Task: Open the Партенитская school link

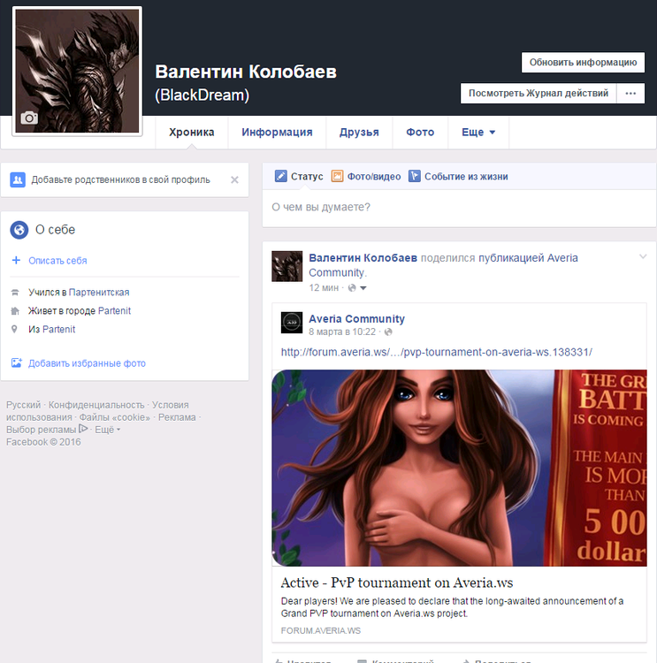Action: click(99, 293)
